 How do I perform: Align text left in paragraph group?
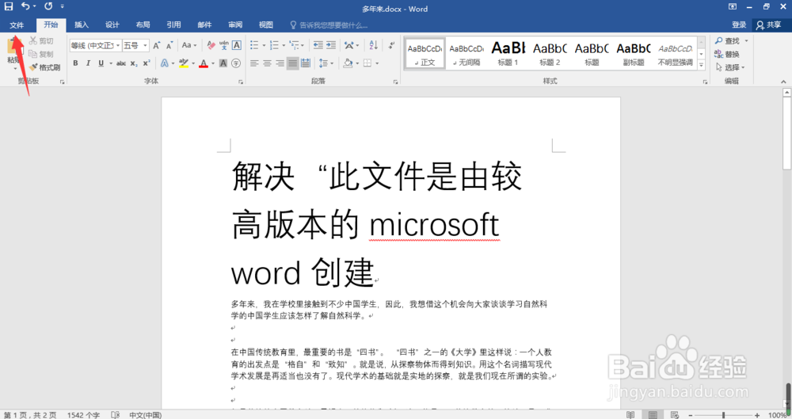pos(254,63)
